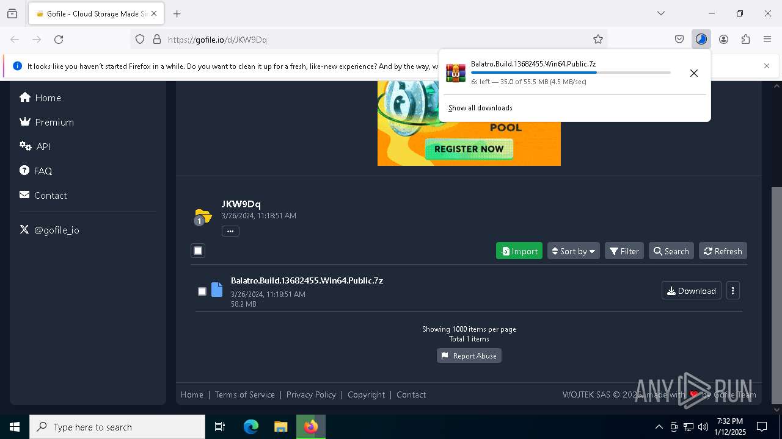Viewport: 782px width, 439px height.
Task: Click the Balatro download archive icon
Action: tap(456, 73)
